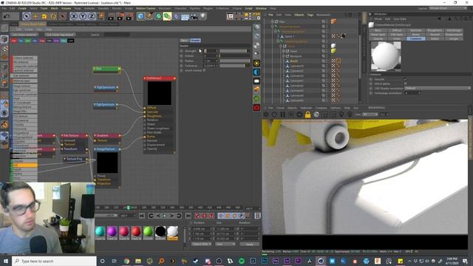The height and width of the screenshot is (266, 473).
Task: Toggle Invert normal checkbox
Action: point(204,70)
